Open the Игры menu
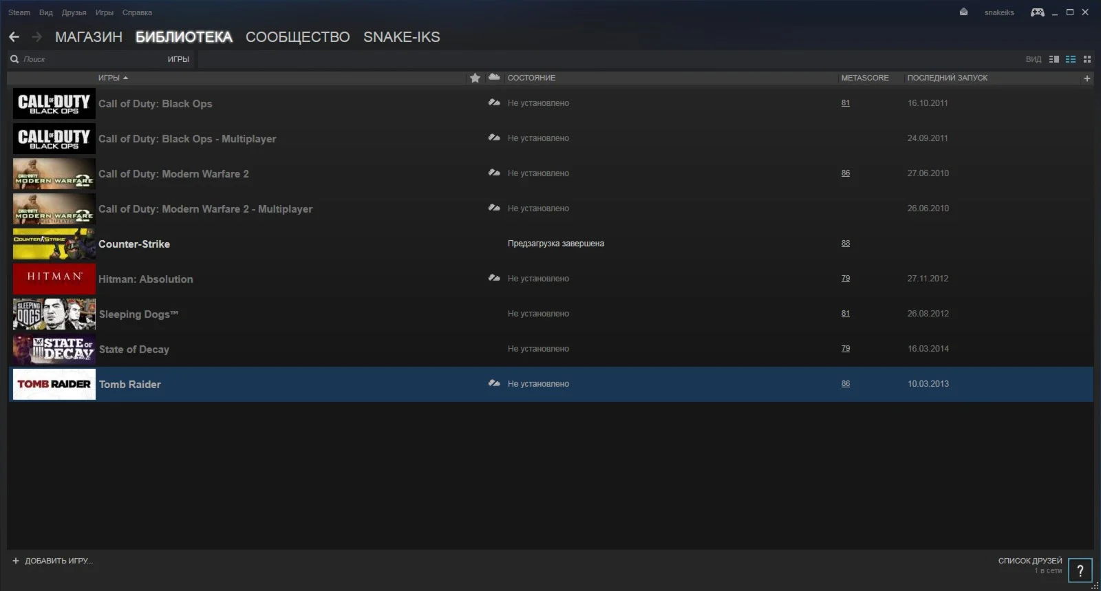The height and width of the screenshot is (591, 1101). [x=105, y=12]
